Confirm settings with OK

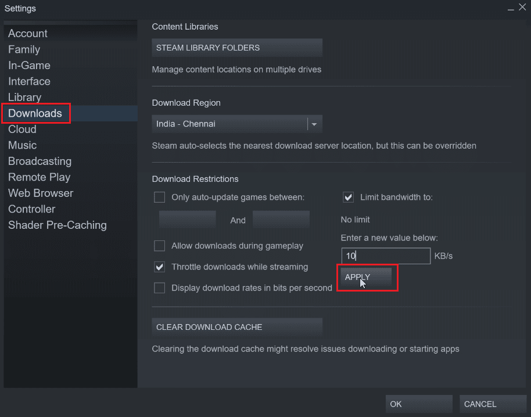tap(419, 404)
